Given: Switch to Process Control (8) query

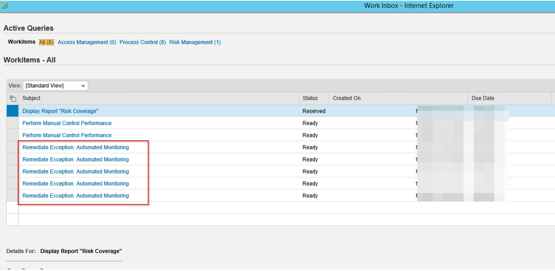Looking at the screenshot, I should point(142,42).
